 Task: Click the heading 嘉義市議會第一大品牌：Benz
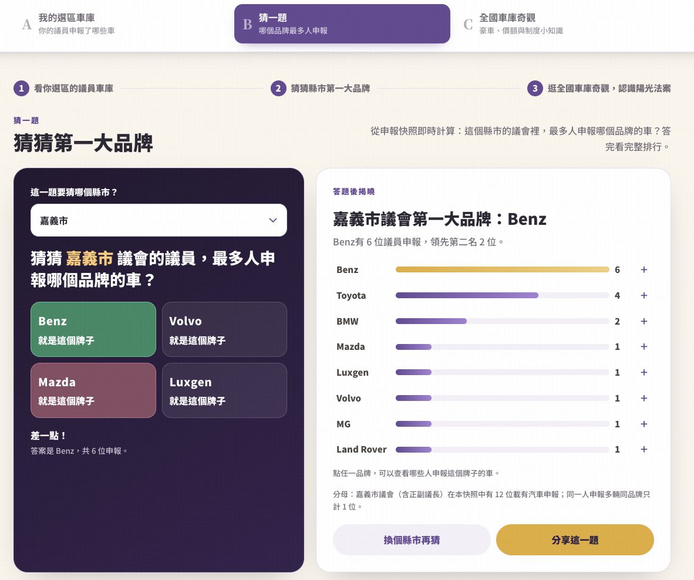click(x=440, y=219)
